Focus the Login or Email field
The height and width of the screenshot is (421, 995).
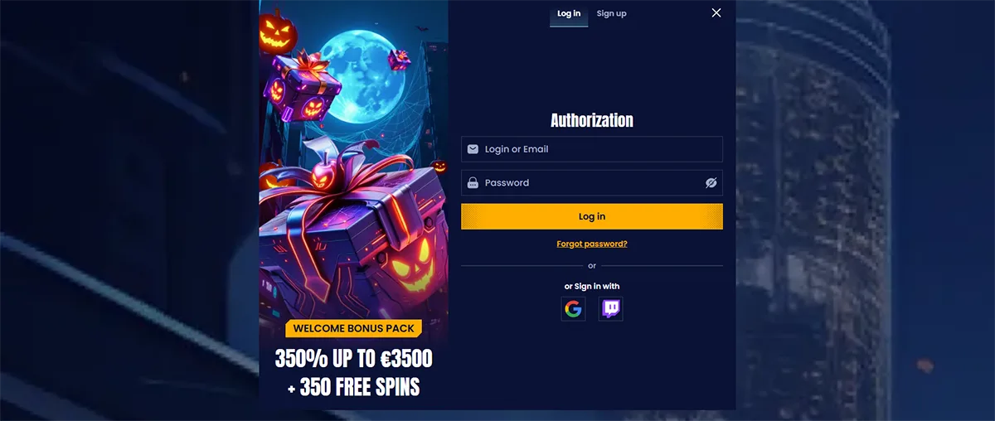pos(592,149)
